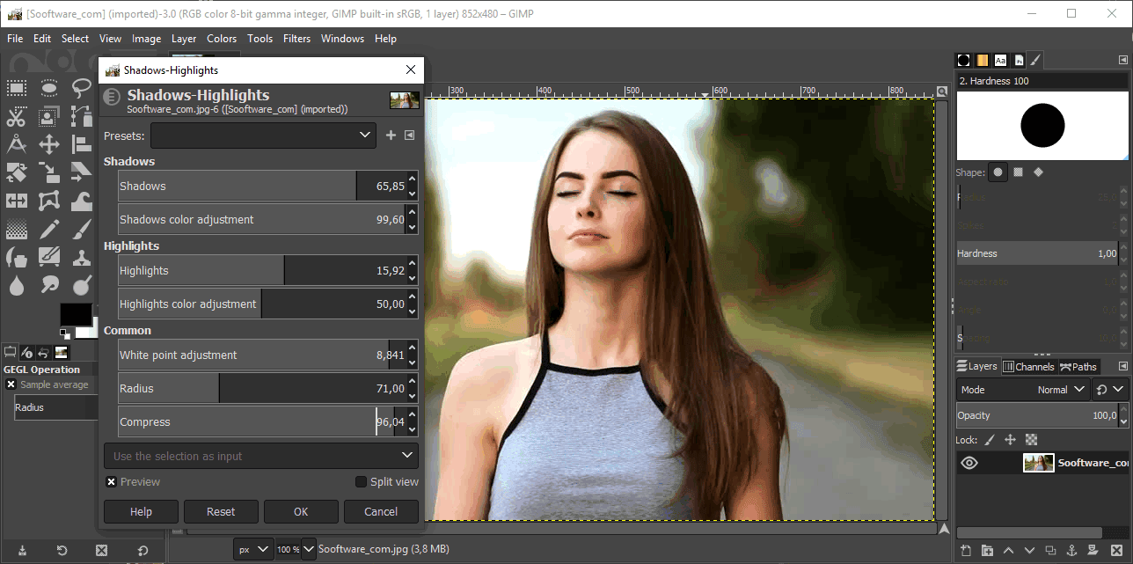Anchor the floating layer
This screenshot has height=564, width=1133.
1072,549
